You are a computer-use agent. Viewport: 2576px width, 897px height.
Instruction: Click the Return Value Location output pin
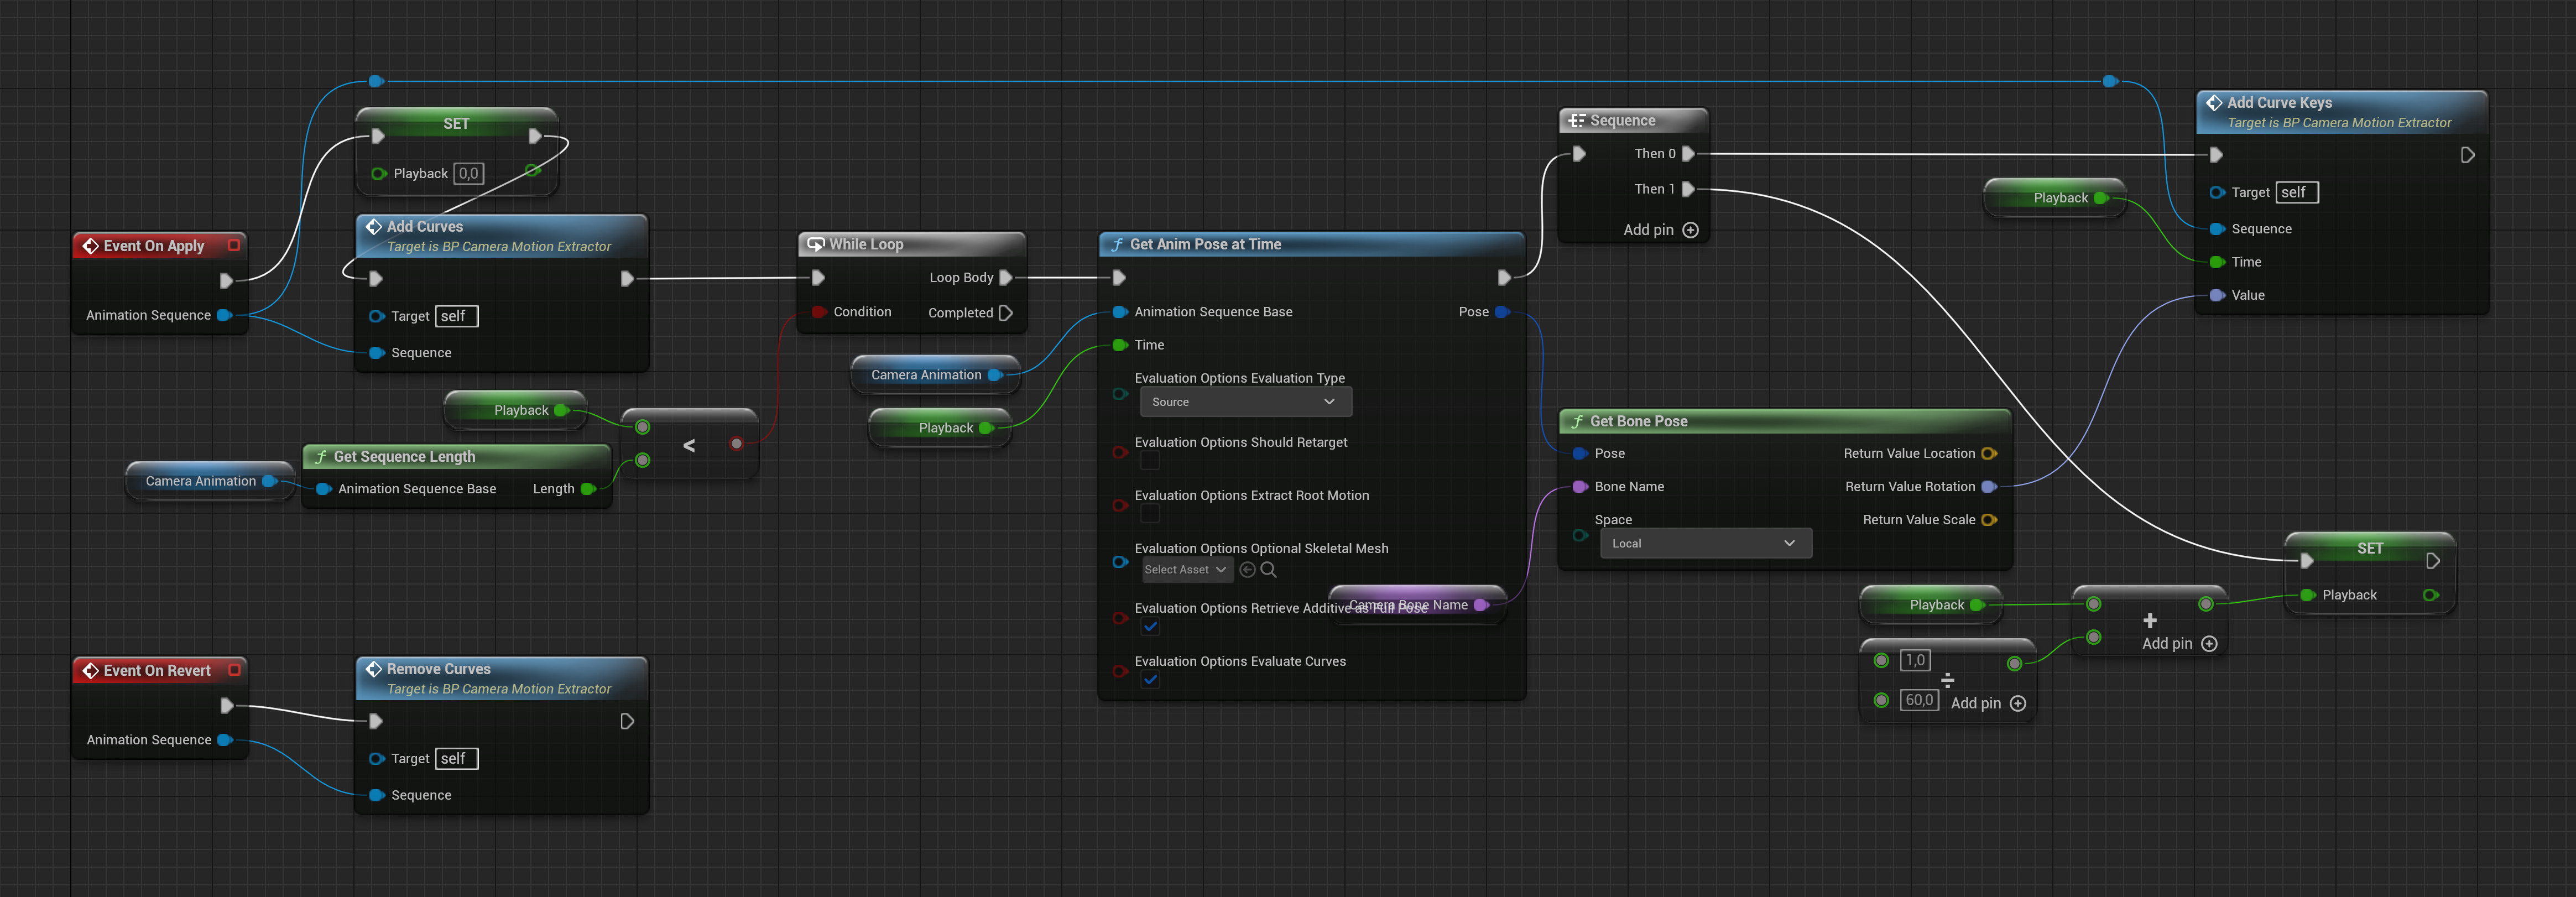(x=1989, y=454)
